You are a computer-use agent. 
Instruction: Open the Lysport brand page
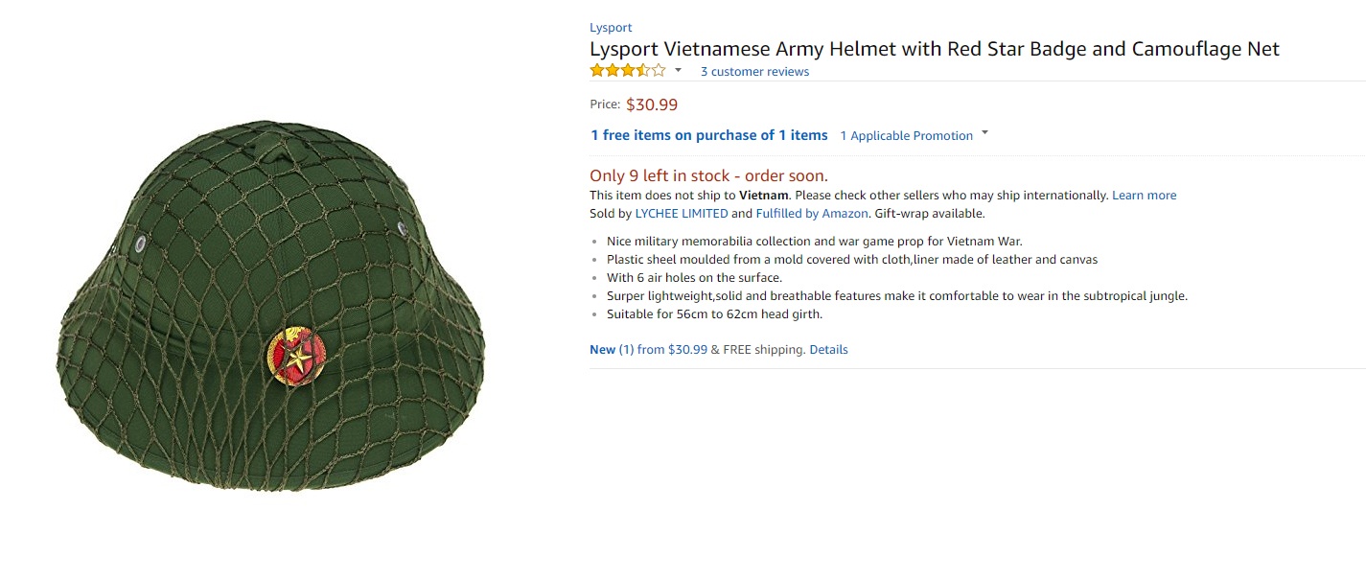pos(611,27)
